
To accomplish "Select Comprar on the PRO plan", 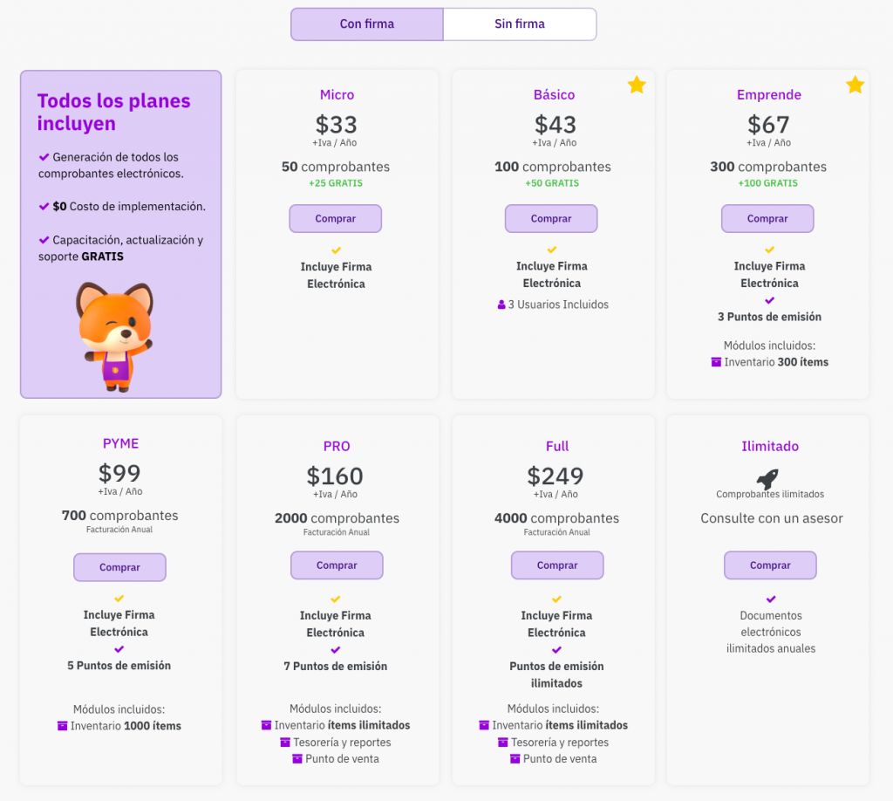I will (337, 565).
